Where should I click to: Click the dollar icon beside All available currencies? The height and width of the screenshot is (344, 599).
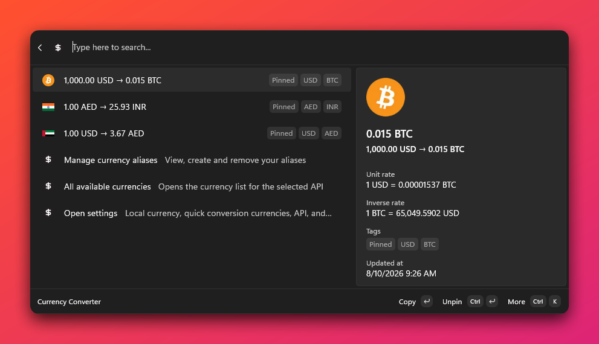[48, 186]
